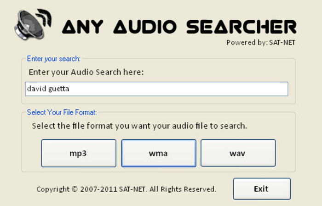Screen dimensions: 322x206
Task: Click '2007-2011 SAT-NET' in the copyright line
Action: coord(113,189)
